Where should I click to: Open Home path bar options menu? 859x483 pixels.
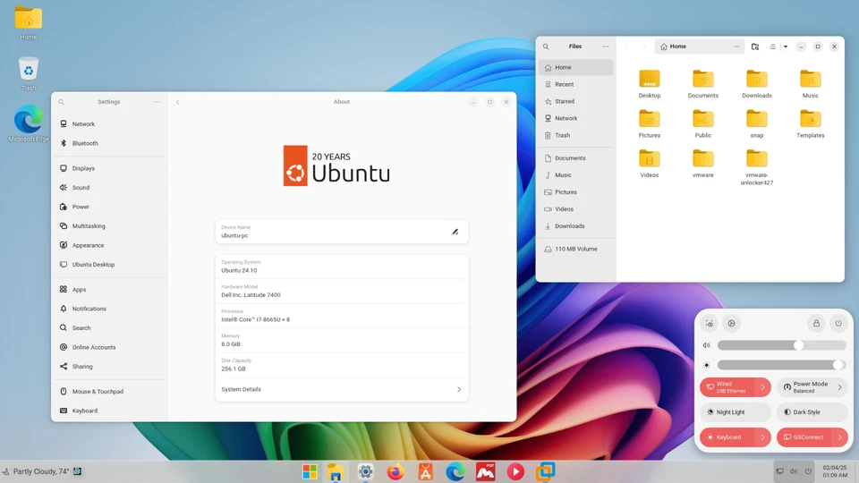[x=736, y=47]
